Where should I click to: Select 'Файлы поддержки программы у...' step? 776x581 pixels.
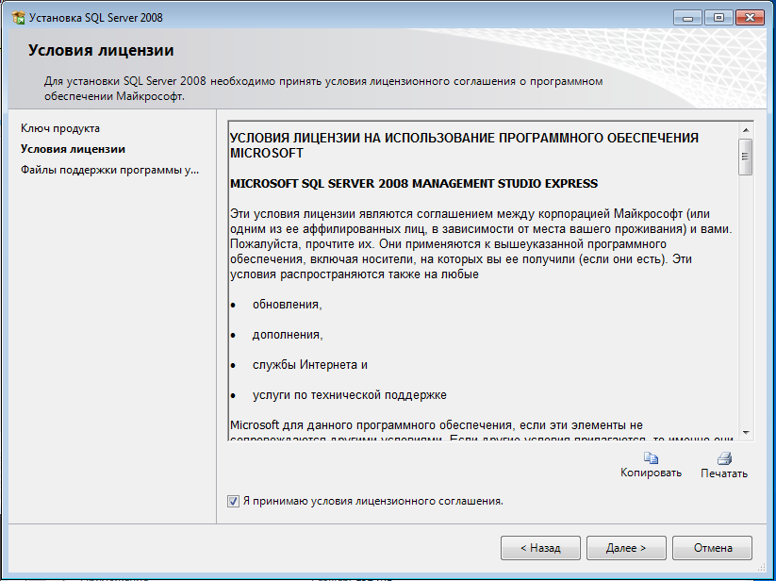(x=110, y=170)
